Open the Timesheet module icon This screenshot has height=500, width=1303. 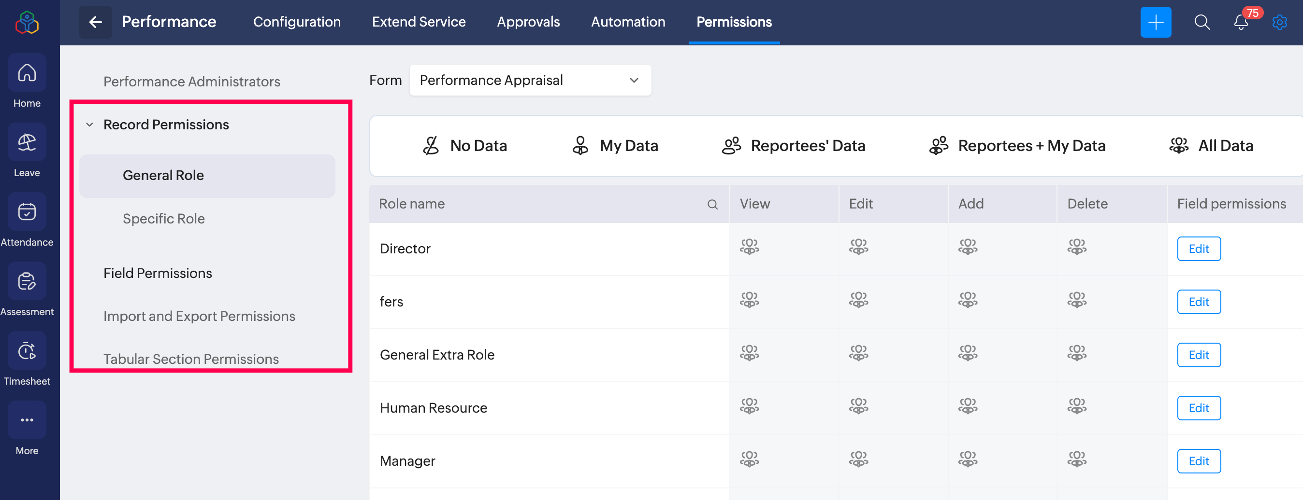(27, 351)
